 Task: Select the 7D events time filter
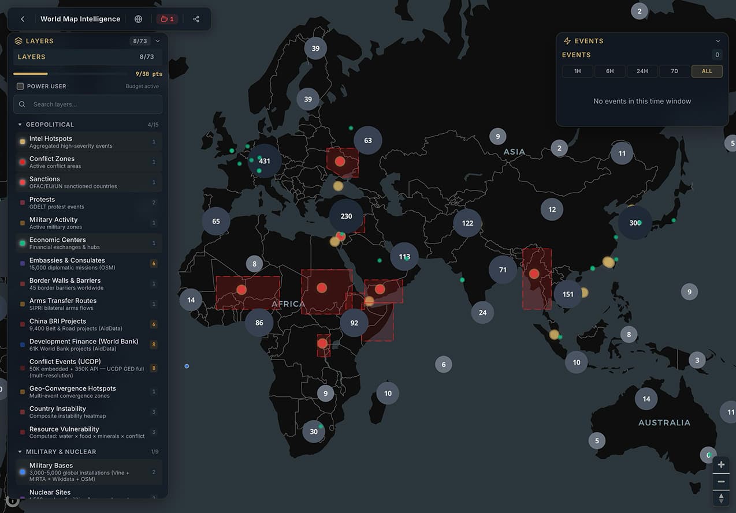coord(674,72)
